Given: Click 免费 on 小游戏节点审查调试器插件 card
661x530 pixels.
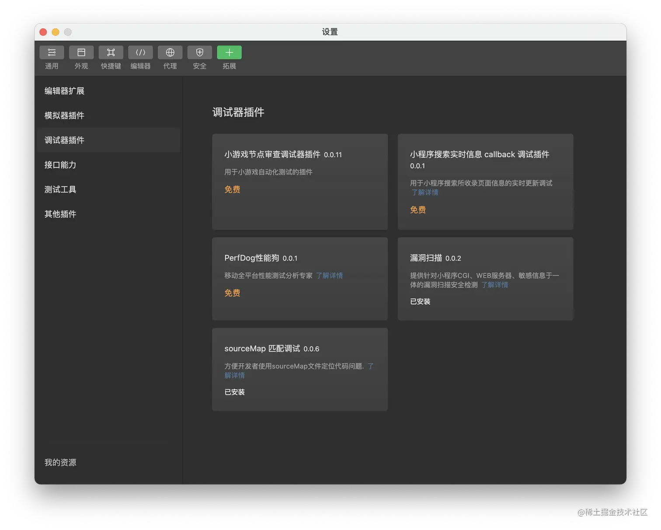Looking at the screenshot, I should click(232, 189).
